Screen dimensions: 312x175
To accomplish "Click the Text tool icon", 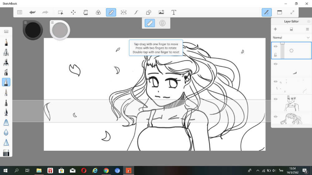I will 174,12.
